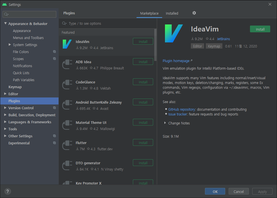This screenshot has width=277, height=198.
Task: Click the search icon in settings search box
Action: pos(6,14)
